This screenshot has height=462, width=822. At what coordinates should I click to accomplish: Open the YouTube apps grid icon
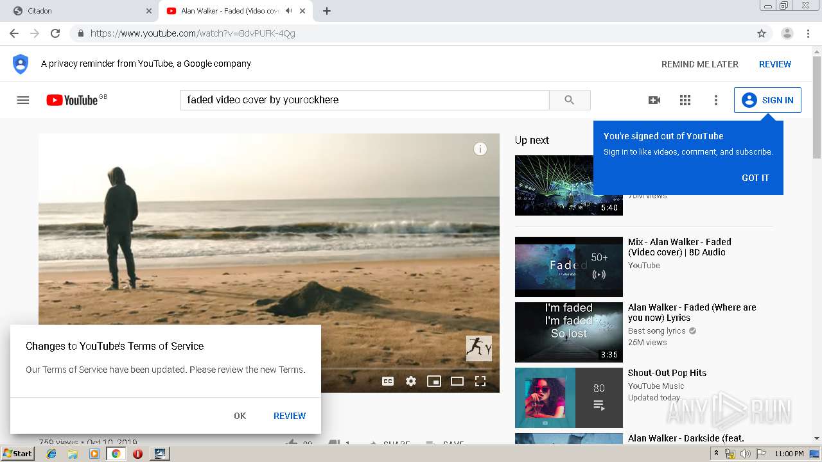[685, 100]
